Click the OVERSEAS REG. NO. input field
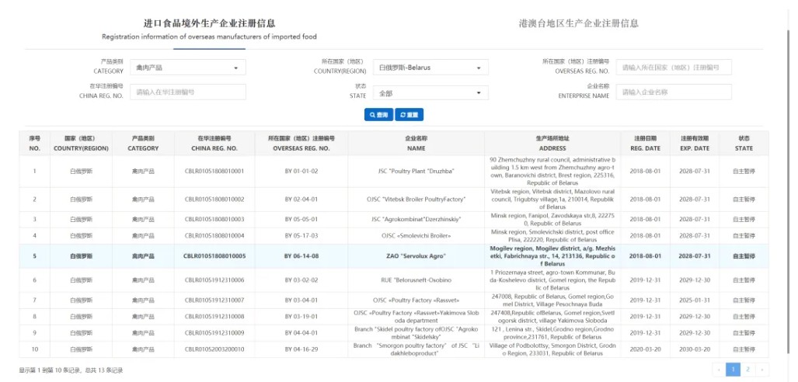The image size is (798, 382). tap(674, 67)
